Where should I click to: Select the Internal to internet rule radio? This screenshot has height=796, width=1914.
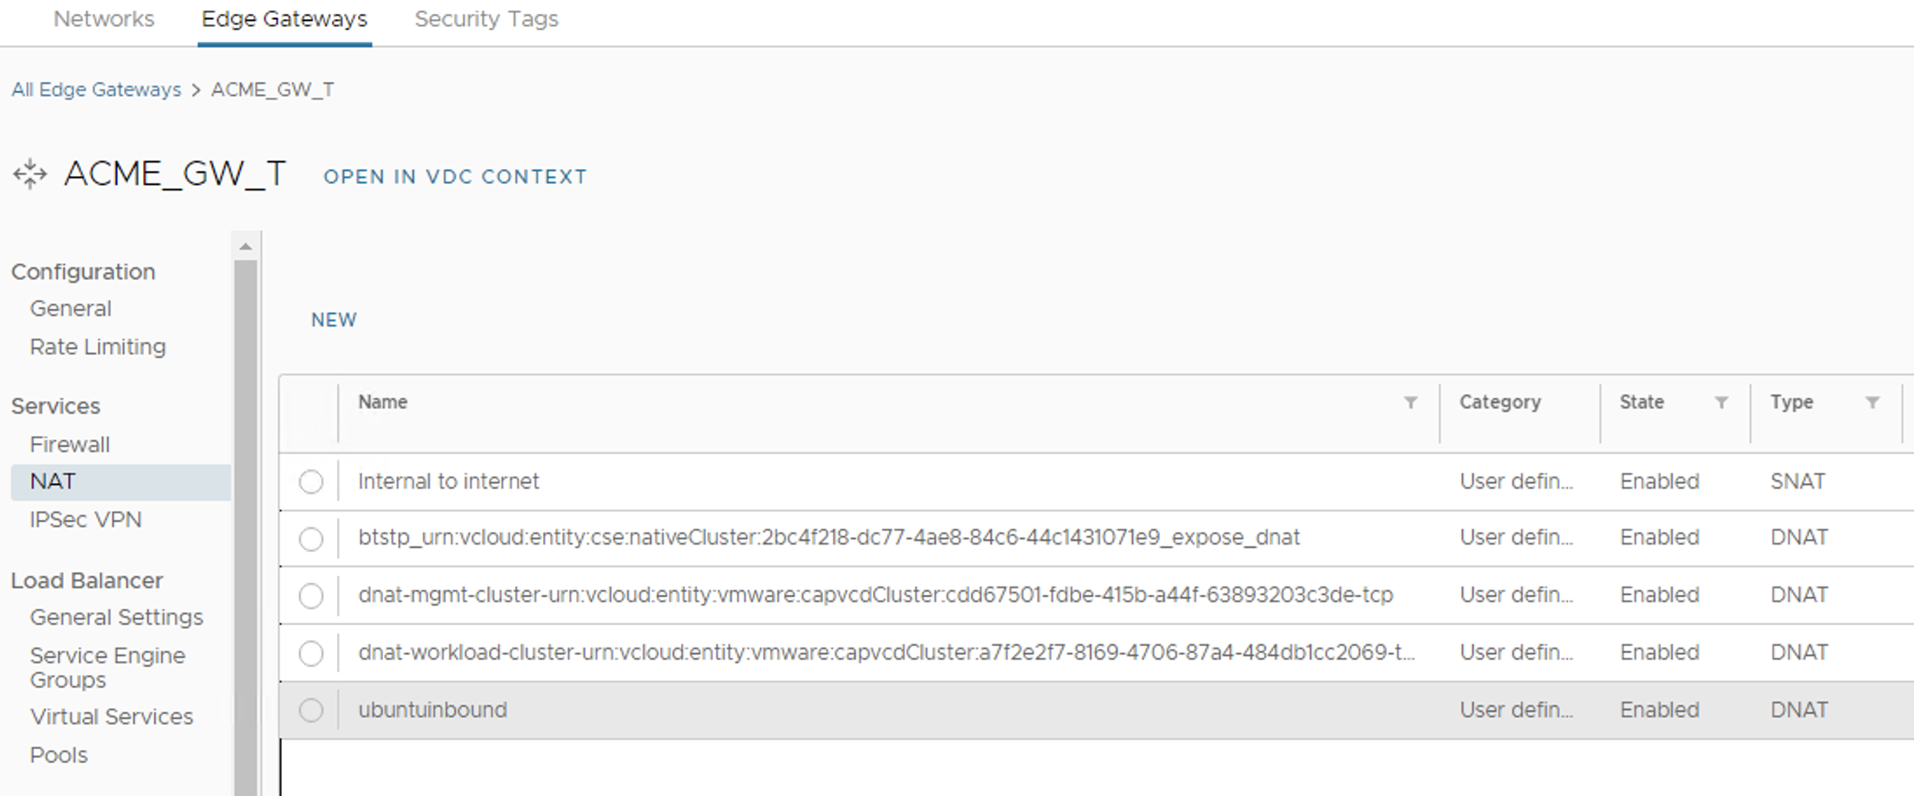click(x=311, y=482)
